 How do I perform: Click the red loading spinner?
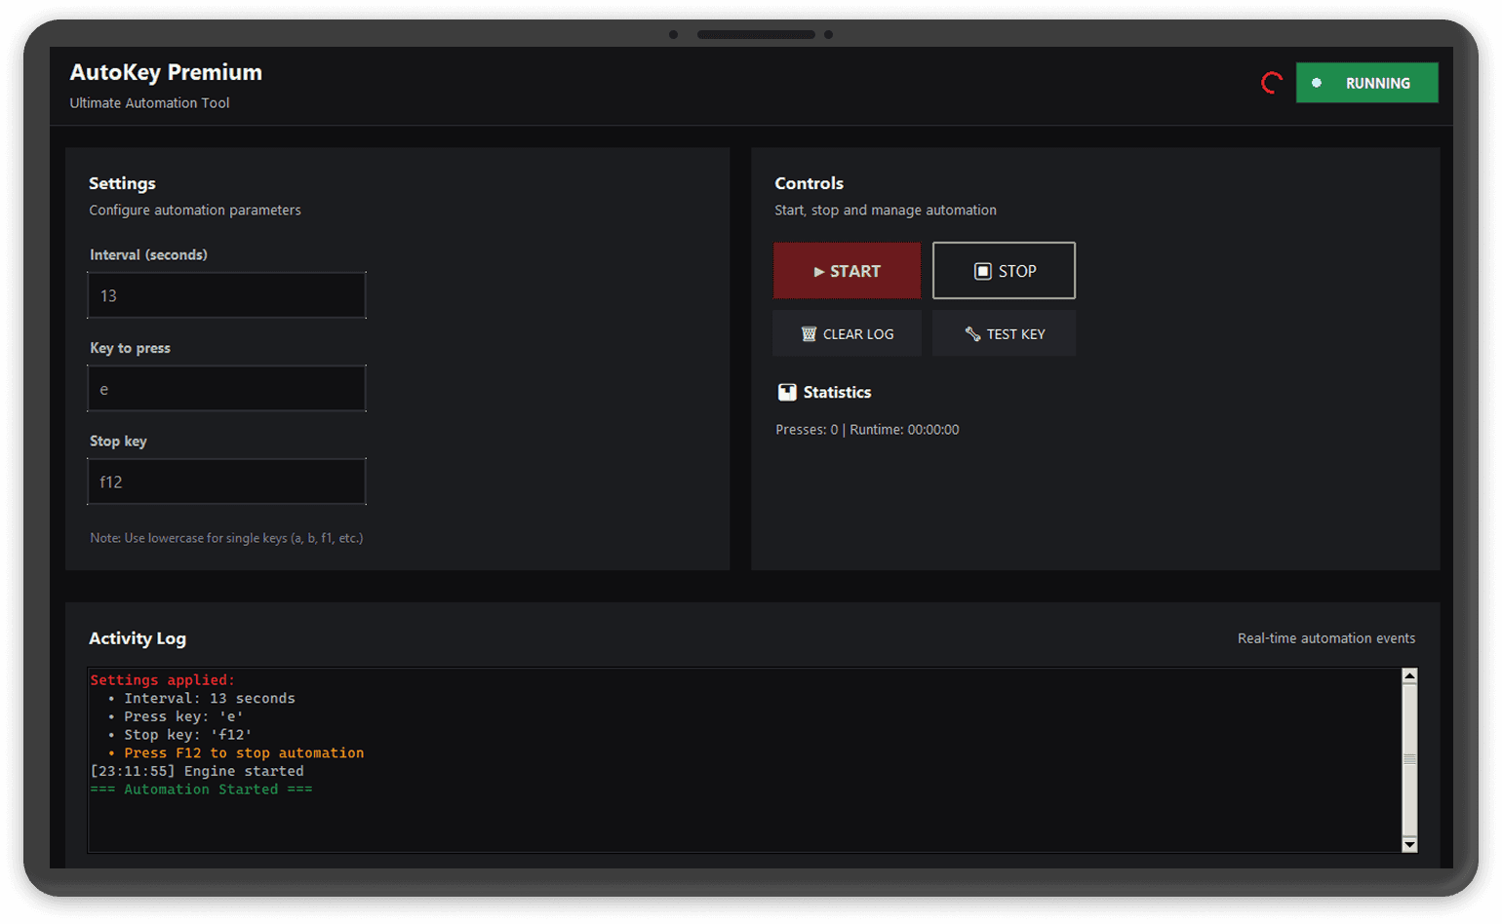pyautogui.click(x=1271, y=83)
